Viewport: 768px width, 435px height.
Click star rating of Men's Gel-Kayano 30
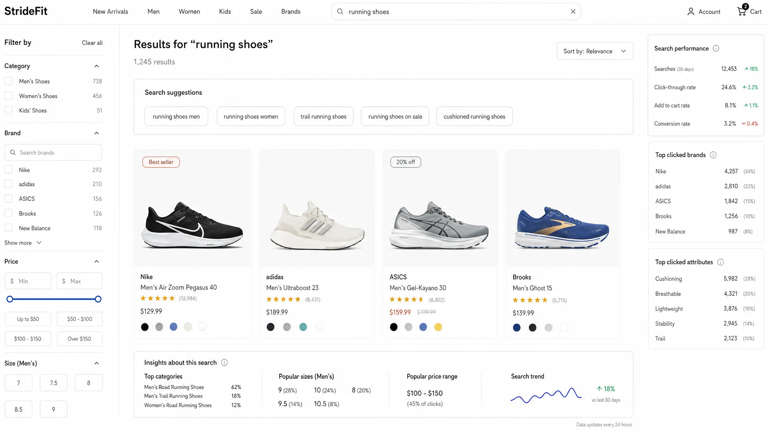pos(406,299)
